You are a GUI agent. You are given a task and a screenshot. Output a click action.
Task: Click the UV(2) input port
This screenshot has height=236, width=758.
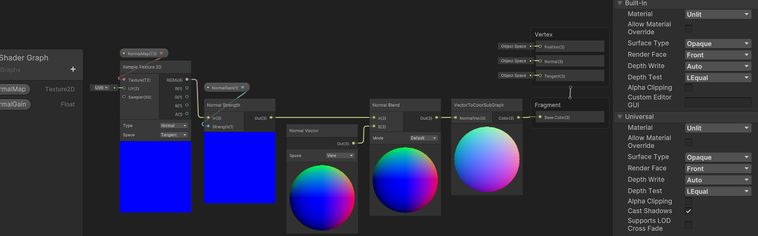(124, 88)
